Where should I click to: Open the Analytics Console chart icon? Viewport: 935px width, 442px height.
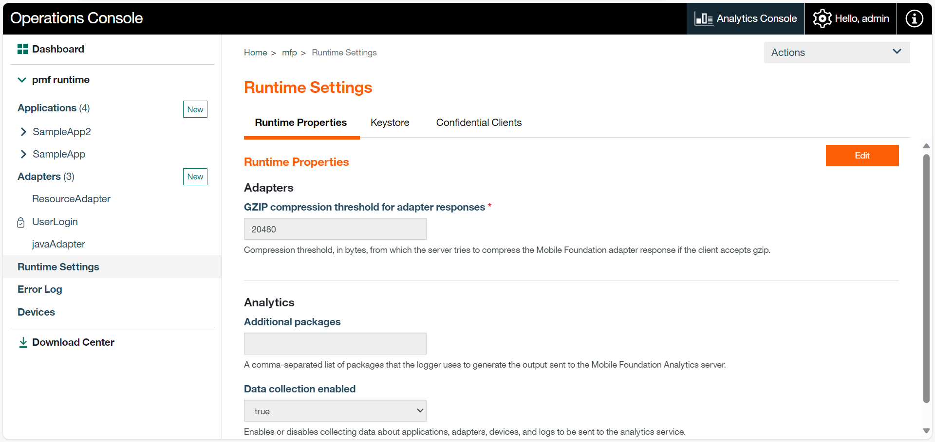click(703, 19)
